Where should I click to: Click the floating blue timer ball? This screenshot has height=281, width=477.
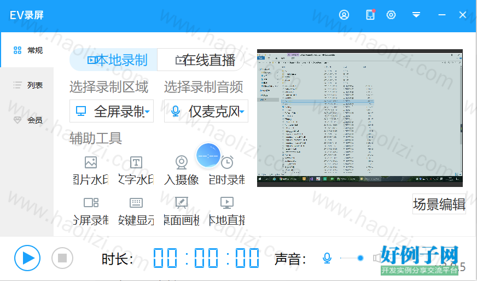coord(208,155)
